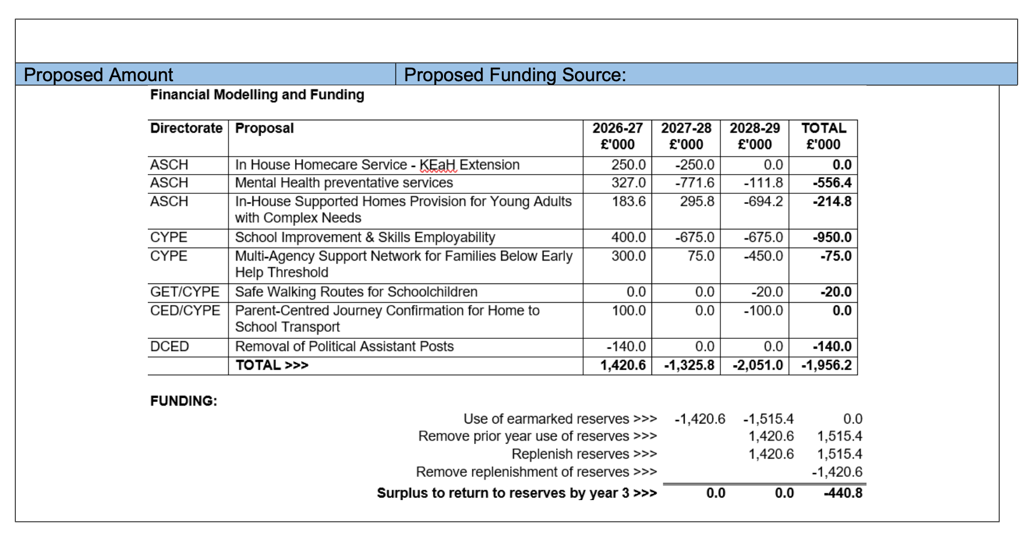Select the 2028-29 £'000 column header
Image resolution: width=1019 pixels, height=555 pixels.
pyautogui.click(x=754, y=136)
